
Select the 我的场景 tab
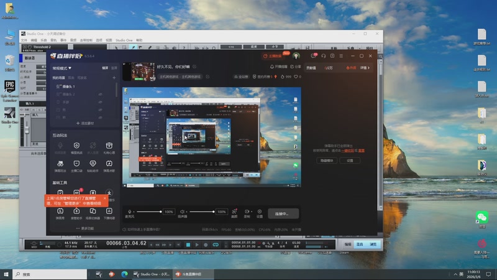pyautogui.click(x=58, y=77)
